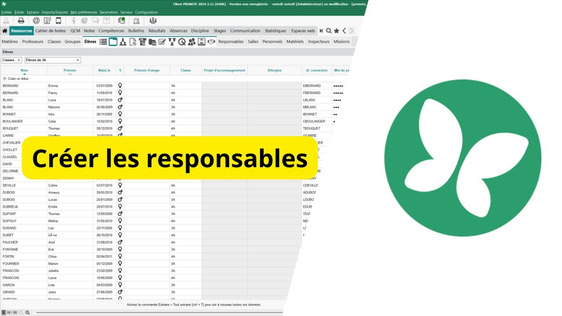Switch to the Compétences tab
This screenshot has width=562, height=316.
pos(111,31)
